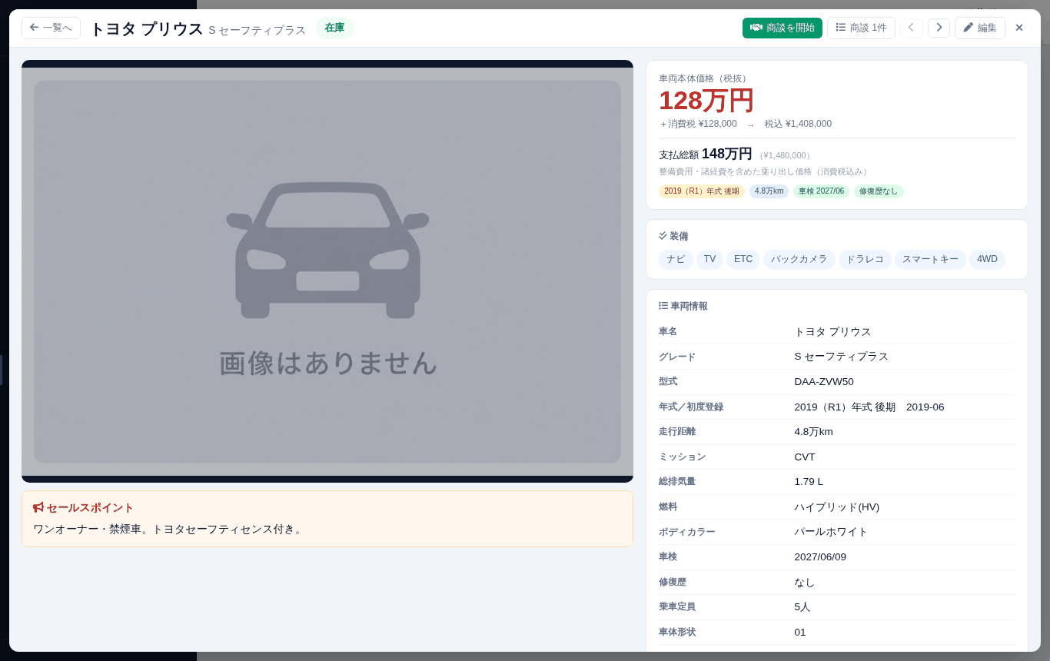The height and width of the screenshot is (661, 1050).
Task: Click the 2019-06 first registration value
Action: point(925,407)
